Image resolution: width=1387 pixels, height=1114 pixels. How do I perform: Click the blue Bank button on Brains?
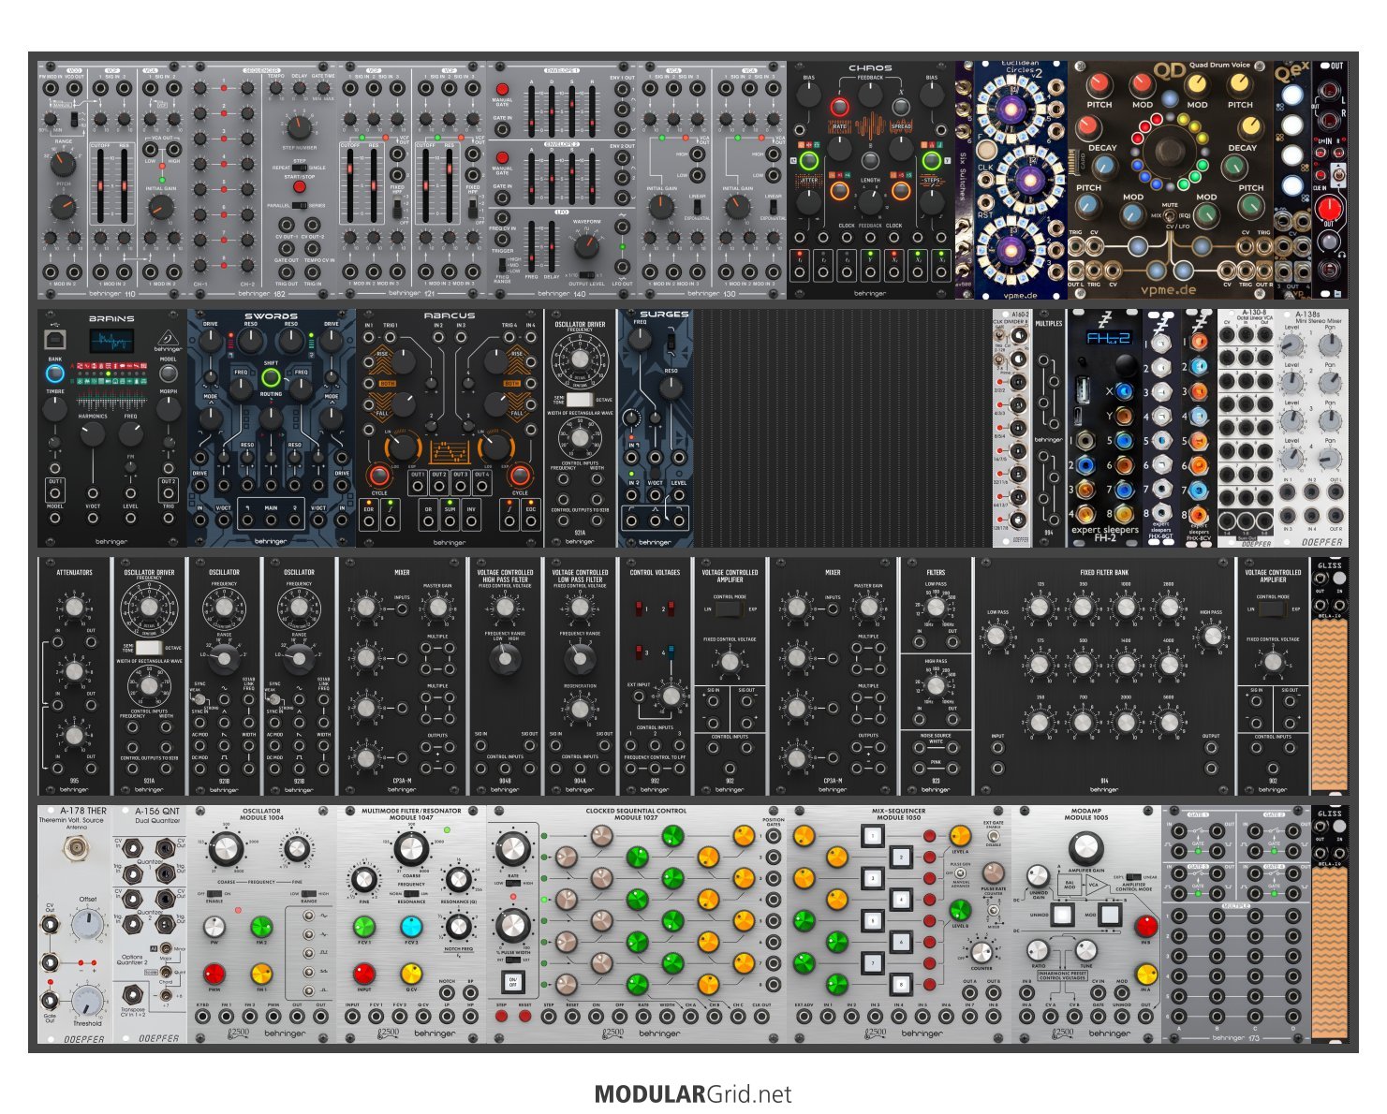coord(55,374)
